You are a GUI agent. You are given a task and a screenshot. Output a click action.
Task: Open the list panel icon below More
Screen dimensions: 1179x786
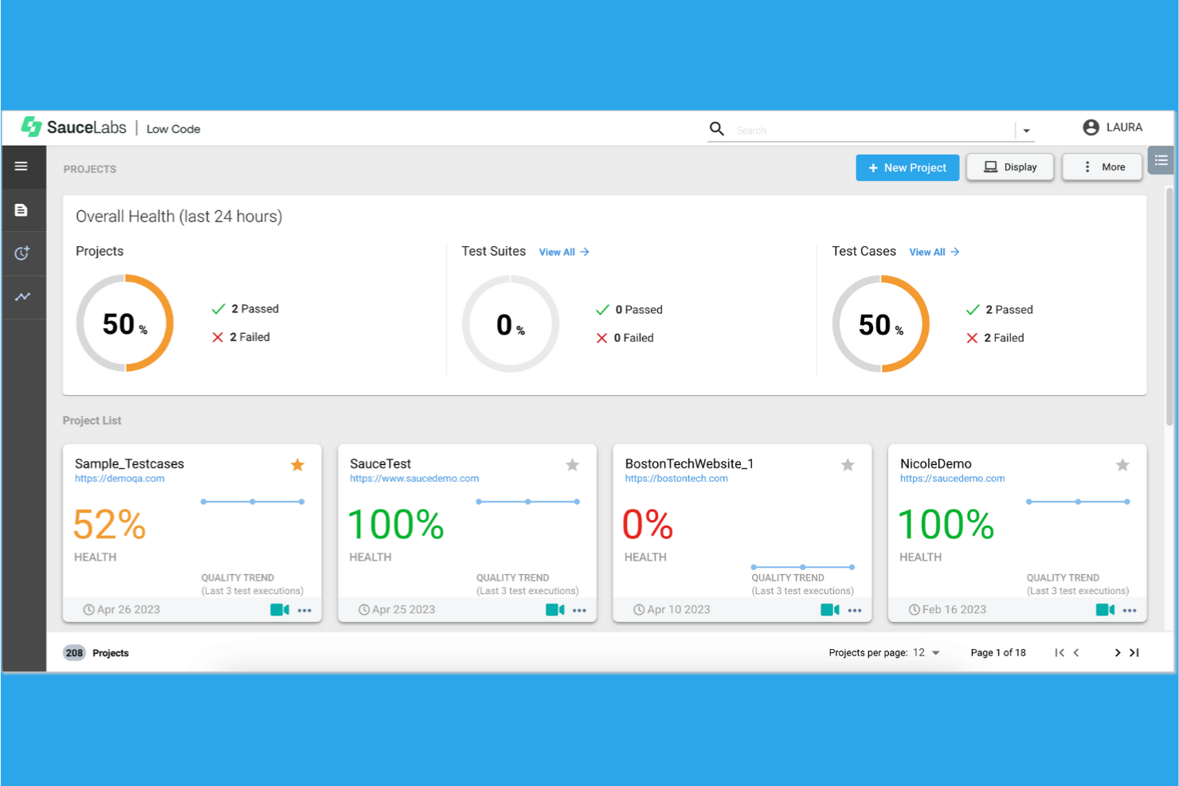(1161, 160)
